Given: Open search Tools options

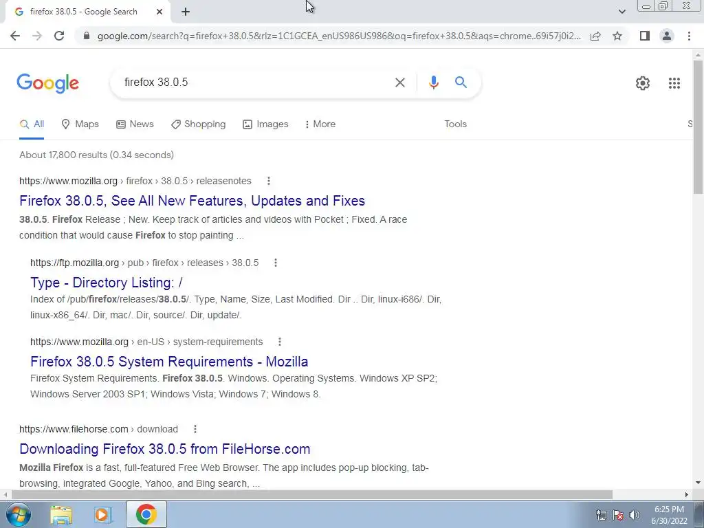Looking at the screenshot, I should click(455, 124).
